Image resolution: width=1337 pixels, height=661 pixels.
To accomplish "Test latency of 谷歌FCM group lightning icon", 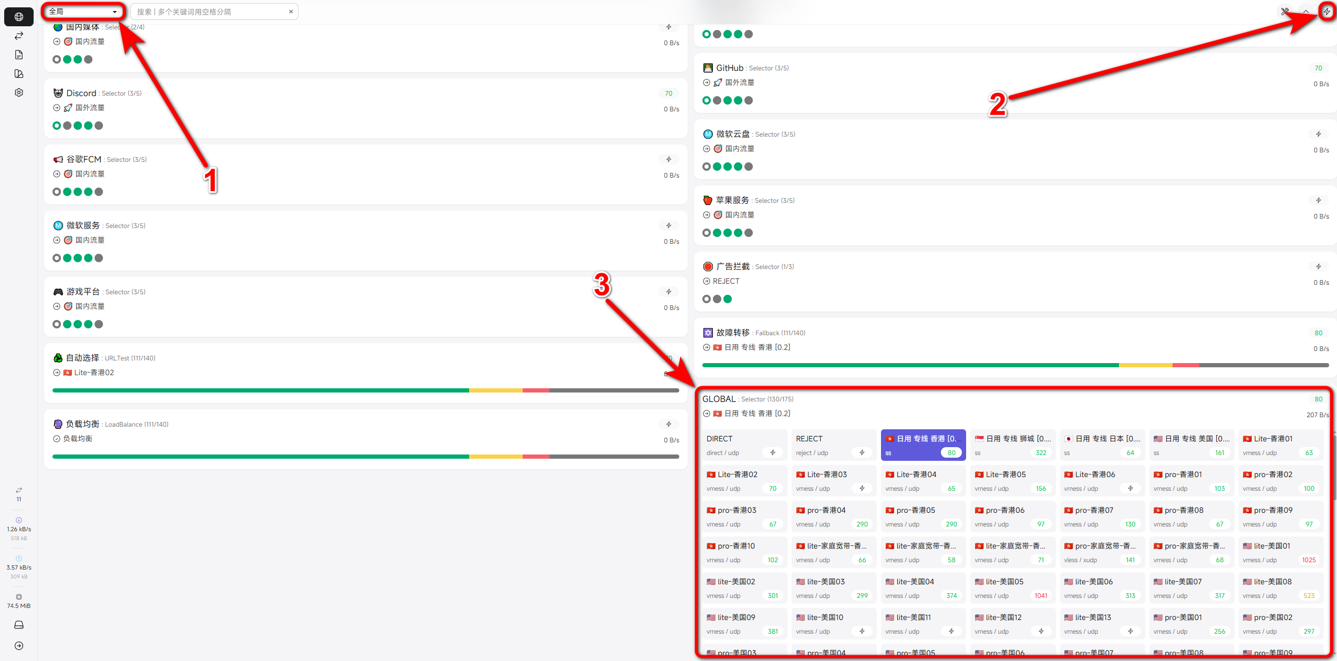I will point(668,159).
